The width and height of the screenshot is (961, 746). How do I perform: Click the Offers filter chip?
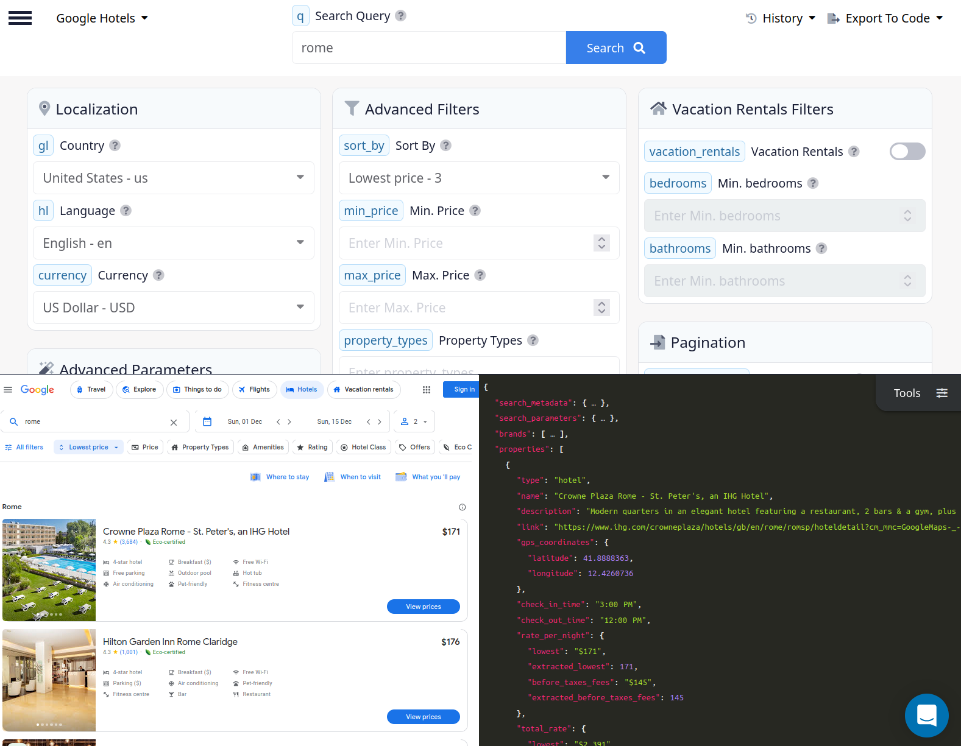point(415,447)
